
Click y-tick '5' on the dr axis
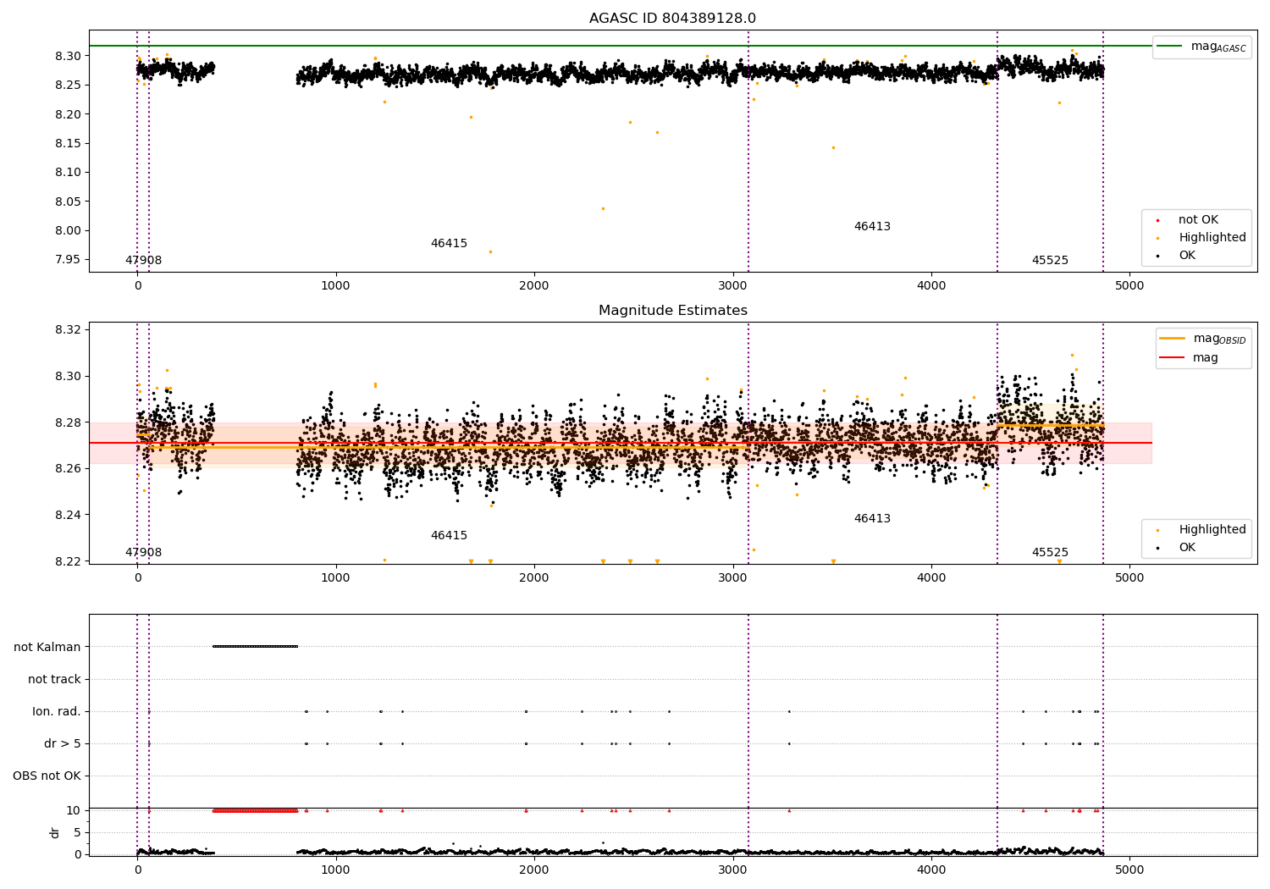click(x=77, y=833)
